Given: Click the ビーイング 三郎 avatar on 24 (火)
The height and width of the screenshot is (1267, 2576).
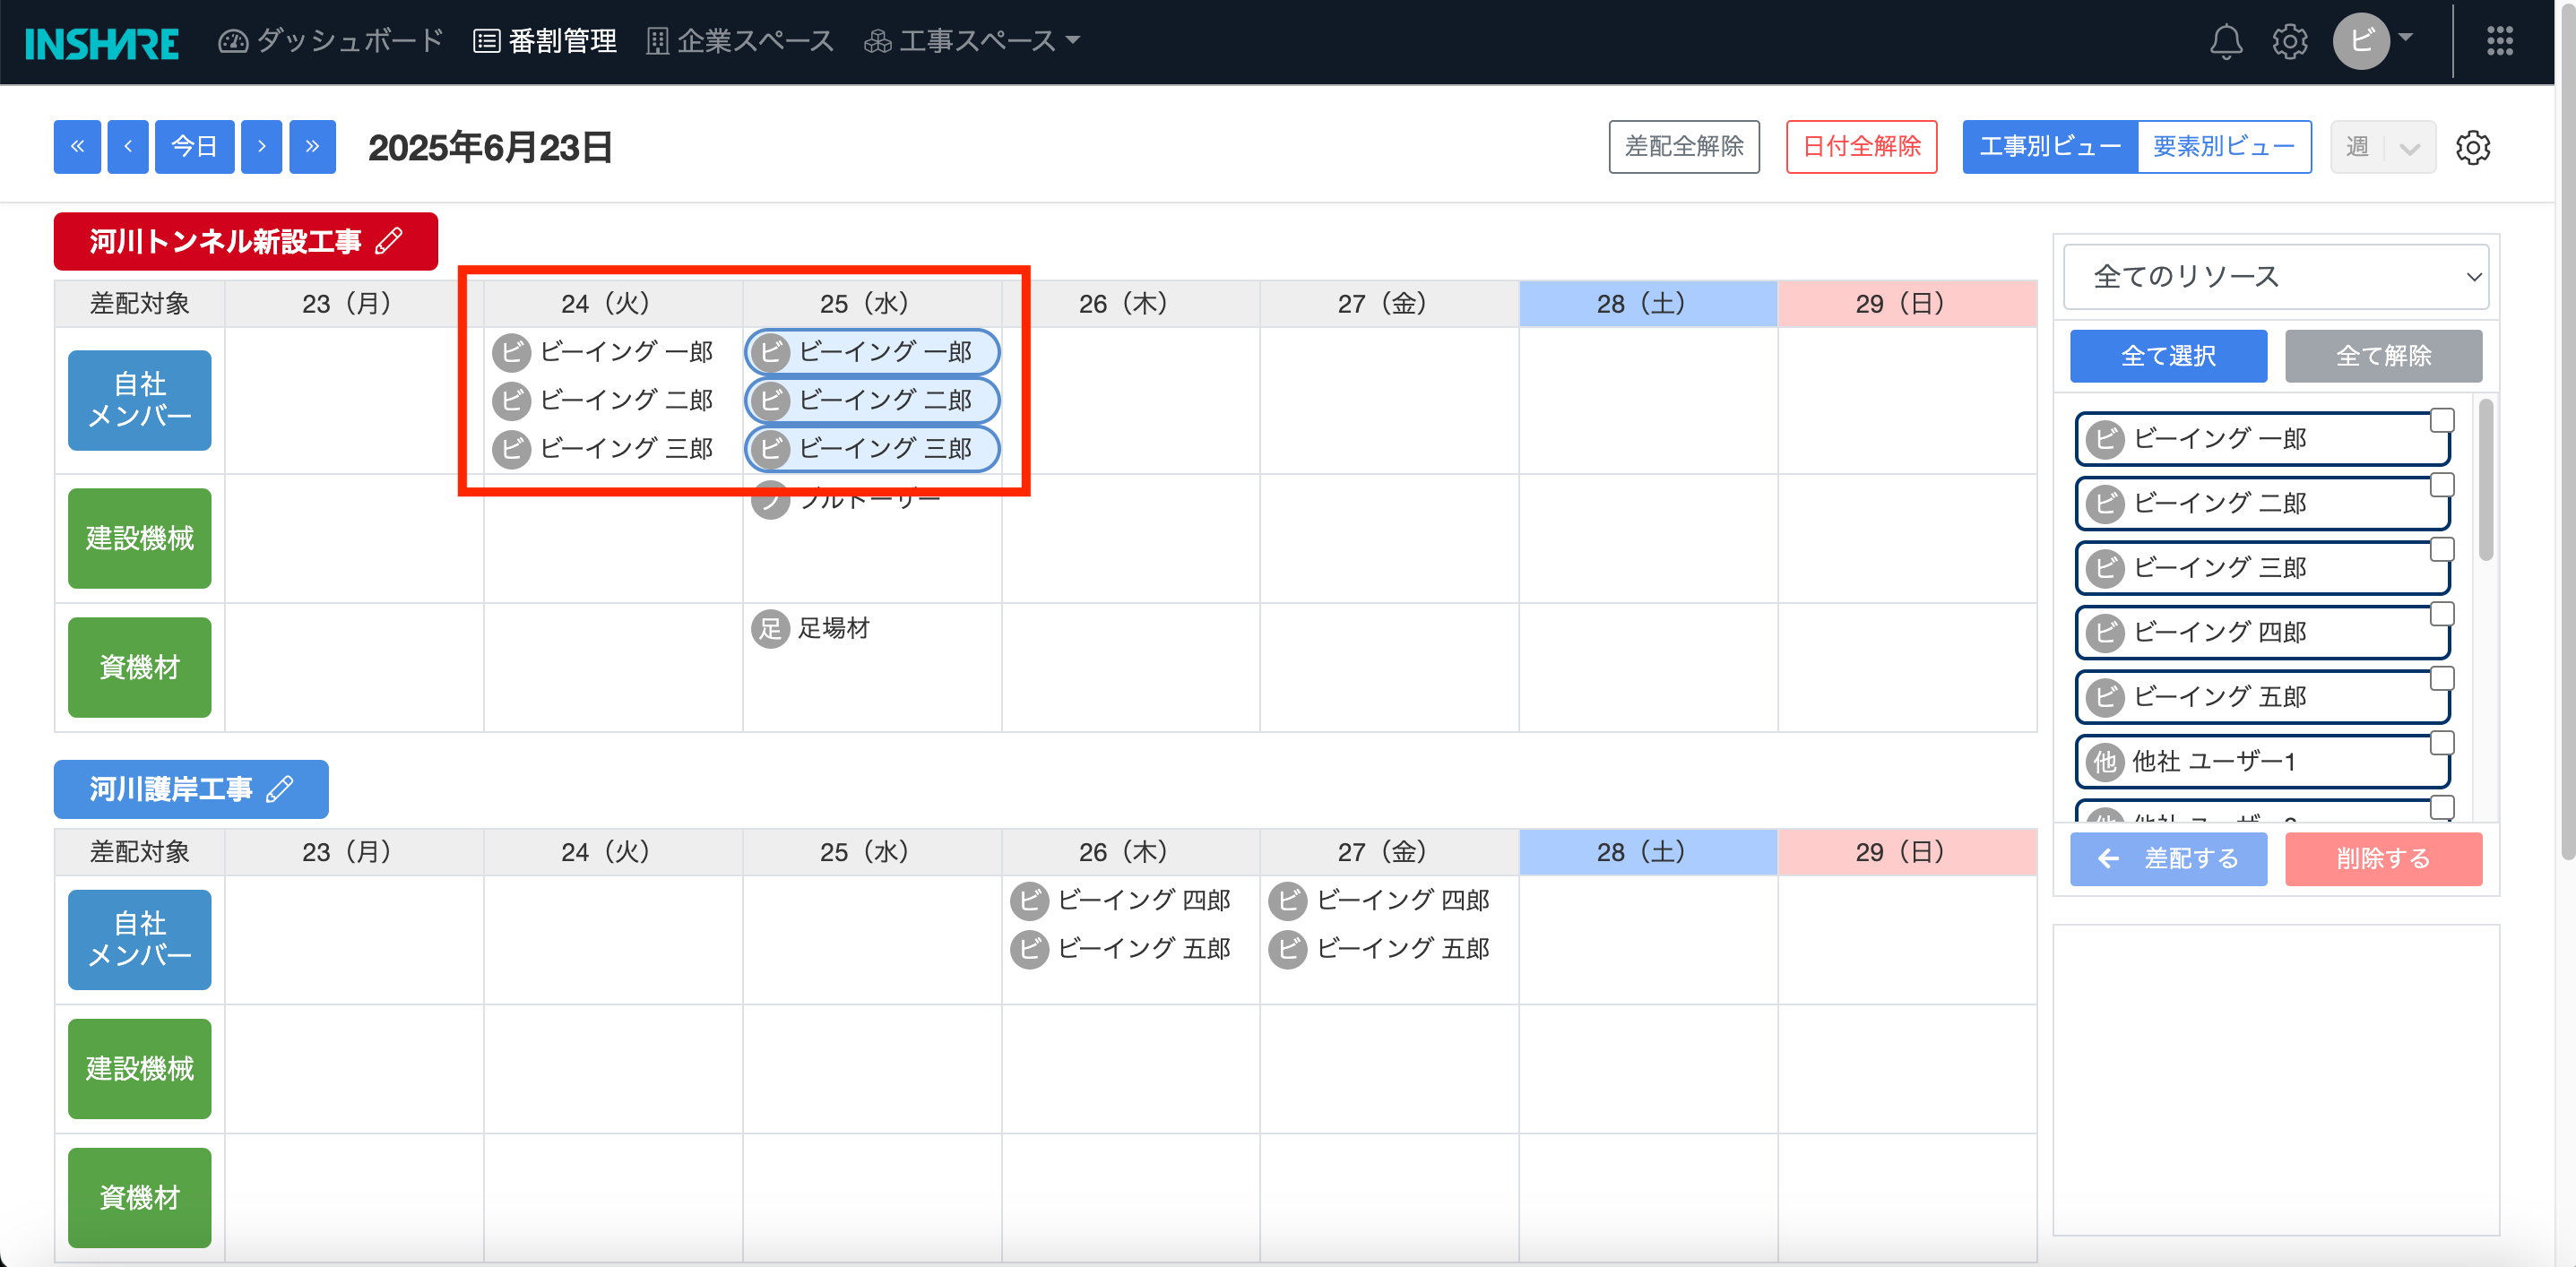Looking at the screenshot, I should click(x=511, y=448).
